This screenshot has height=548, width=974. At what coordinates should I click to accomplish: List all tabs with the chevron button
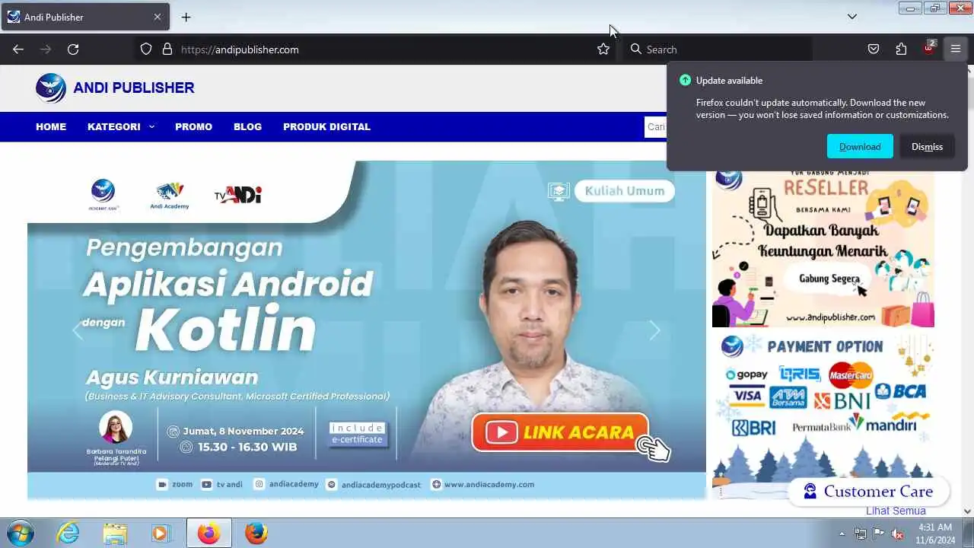(x=852, y=17)
